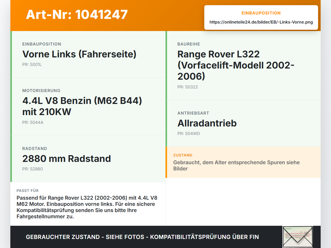331x248 pixels.
Task: Click the PR: S2880 code
Action: pos(33,169)
